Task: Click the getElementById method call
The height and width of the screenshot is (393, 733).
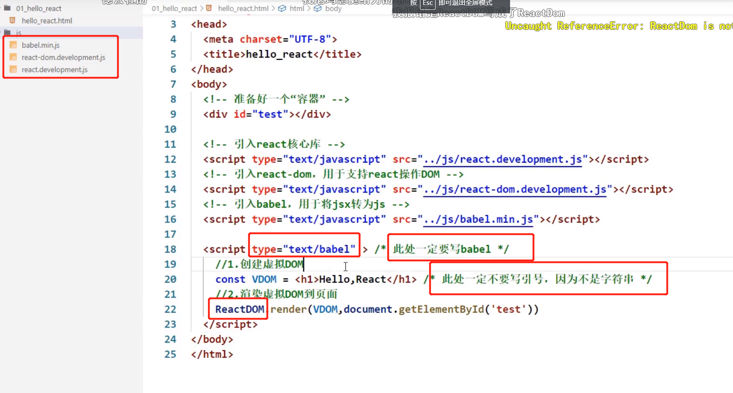Action: click(441, 309)
